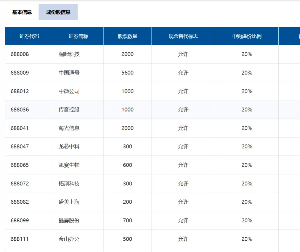Click 20% premium in 688009 row
Viewport: 300px width, 252px height.
pos(247,73)
